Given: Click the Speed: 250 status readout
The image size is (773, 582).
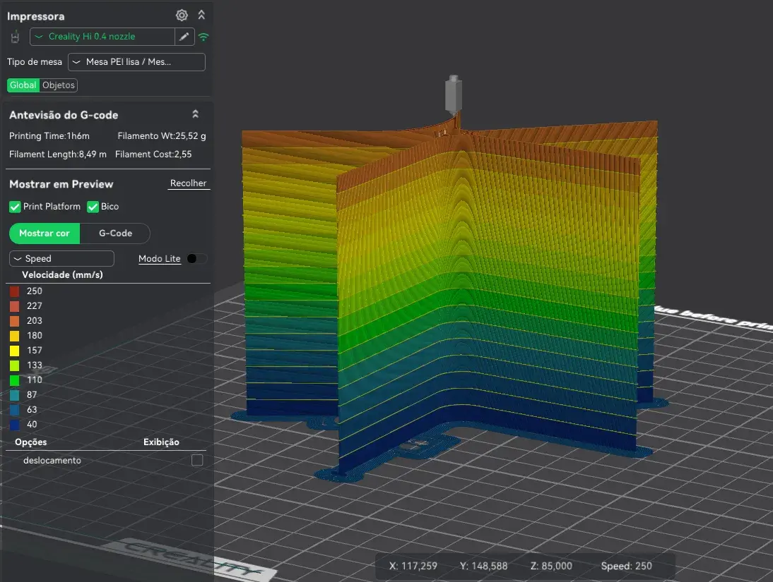Looking at the screenshot, I should tap(626, 566).
